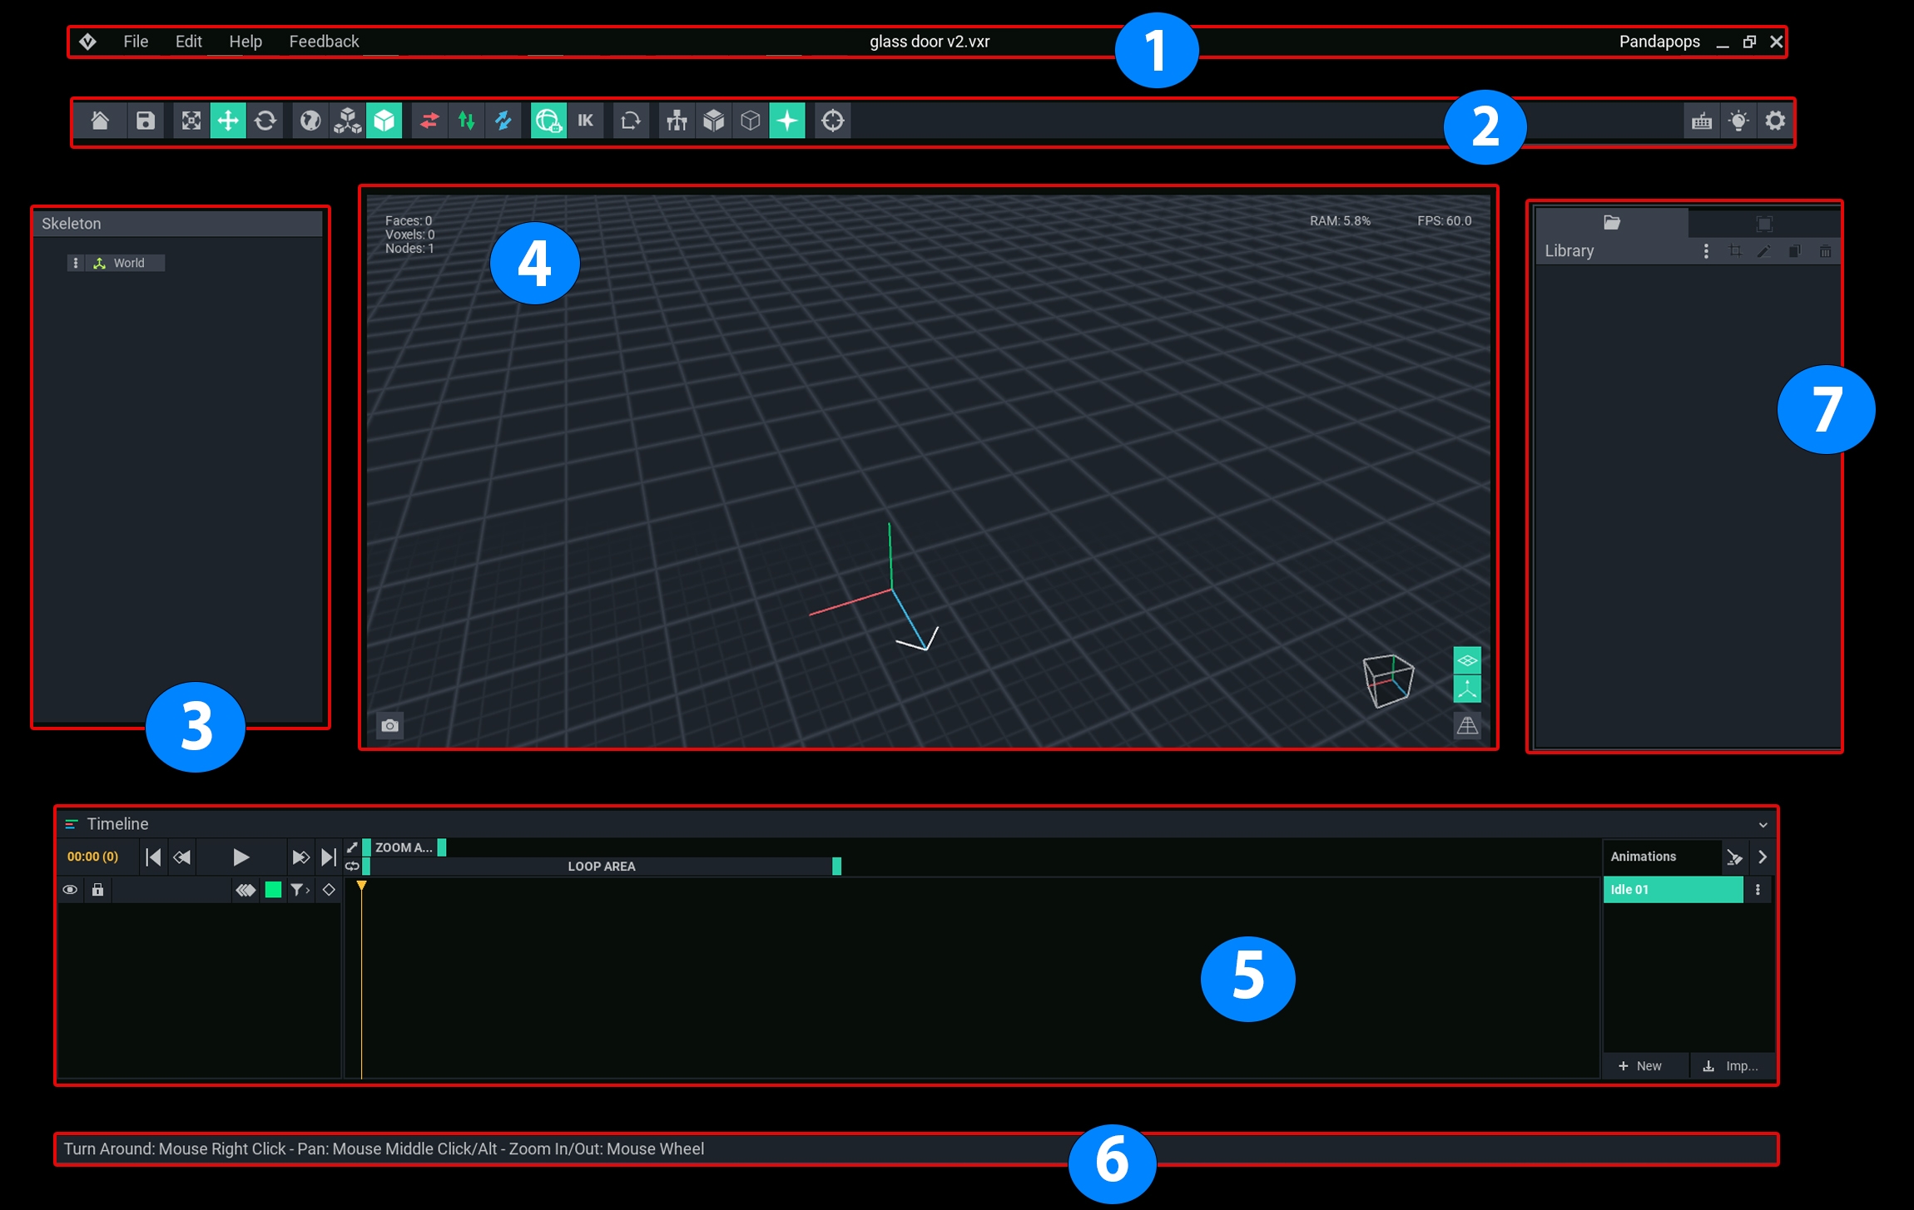Open the Idle 01 options menu
1914x1210 pixels.
click(x=1758, y=890)
